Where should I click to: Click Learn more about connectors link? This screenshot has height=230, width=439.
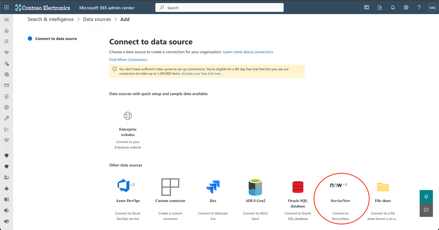pos(248,52)
